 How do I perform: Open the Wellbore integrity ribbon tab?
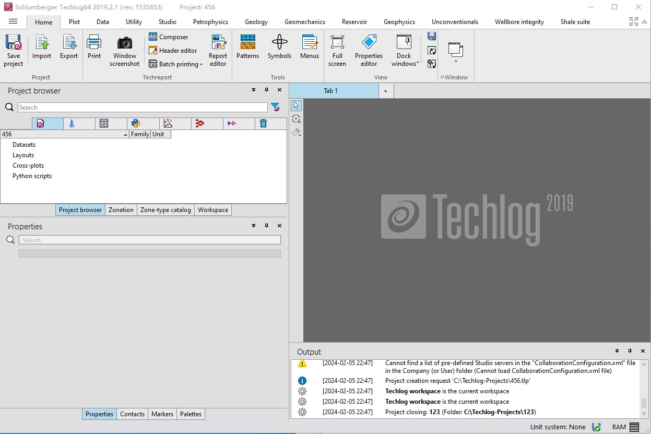[x=519, y=22]
